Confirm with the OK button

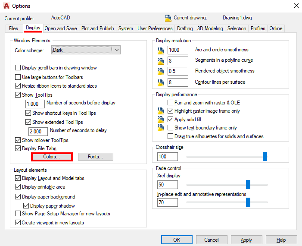coord(177,240)
